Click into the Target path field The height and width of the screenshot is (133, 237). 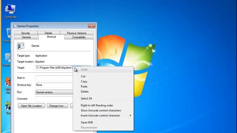[54, 68]
